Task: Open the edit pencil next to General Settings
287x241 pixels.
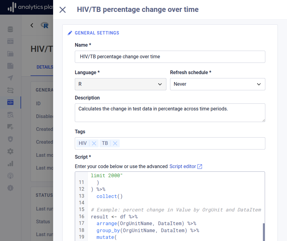Action: click(x=70, y=33)
